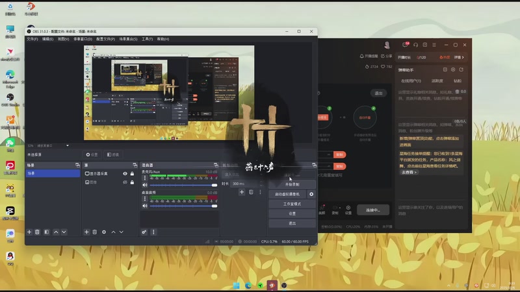Screen dimensions: 520x292
Task: Open the refresh-style icon in 弹幕助手 header
Action: [461, 69]
